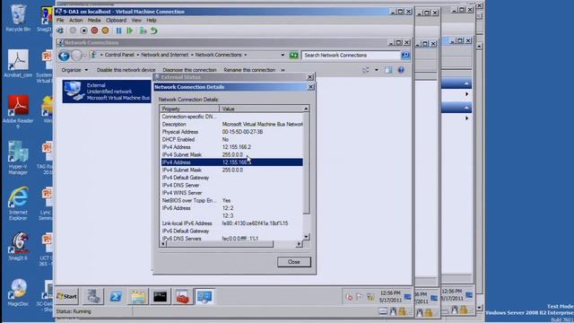Click the Search Network Connections field
This screenshot has height=323, width=574.
click(351, 56)
